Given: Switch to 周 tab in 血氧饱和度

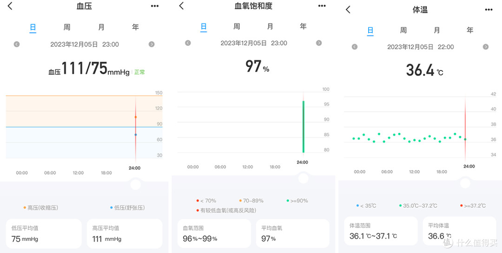Looking at the screenshot, I should (237, 26).
